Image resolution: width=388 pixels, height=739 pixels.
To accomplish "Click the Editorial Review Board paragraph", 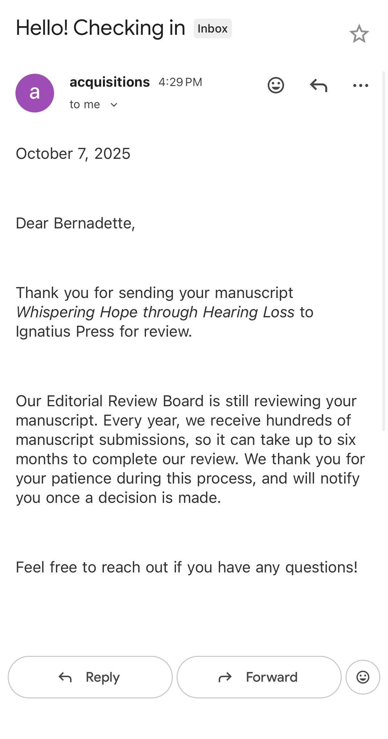I will point(190,449).
